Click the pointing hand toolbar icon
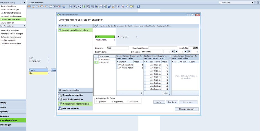 114,6
